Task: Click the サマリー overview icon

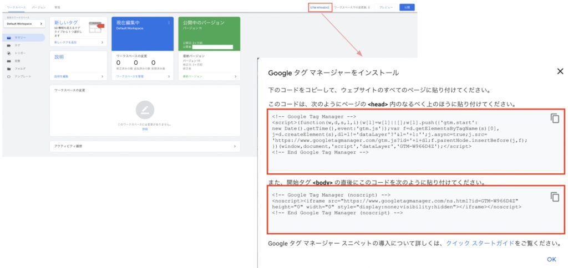Action: coord(9,38)
